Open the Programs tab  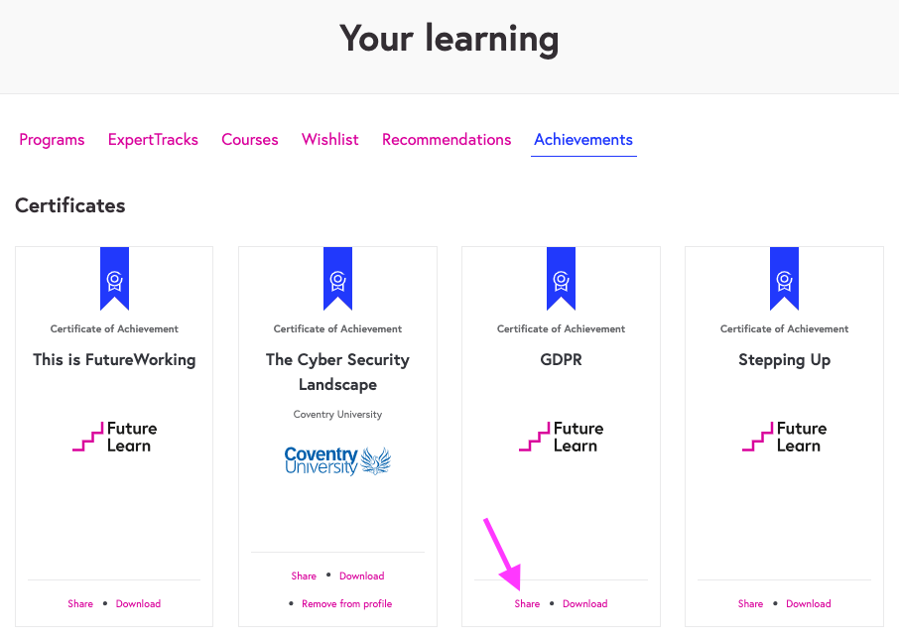[x=52, y=140]
